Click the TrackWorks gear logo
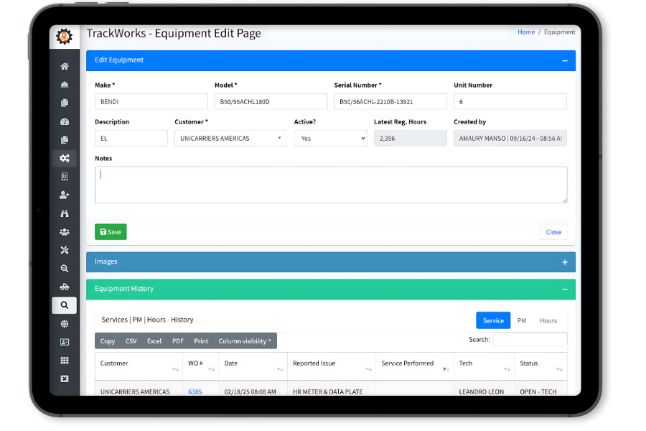Viewport: 646px width, 431px height. tap(65, 37)
